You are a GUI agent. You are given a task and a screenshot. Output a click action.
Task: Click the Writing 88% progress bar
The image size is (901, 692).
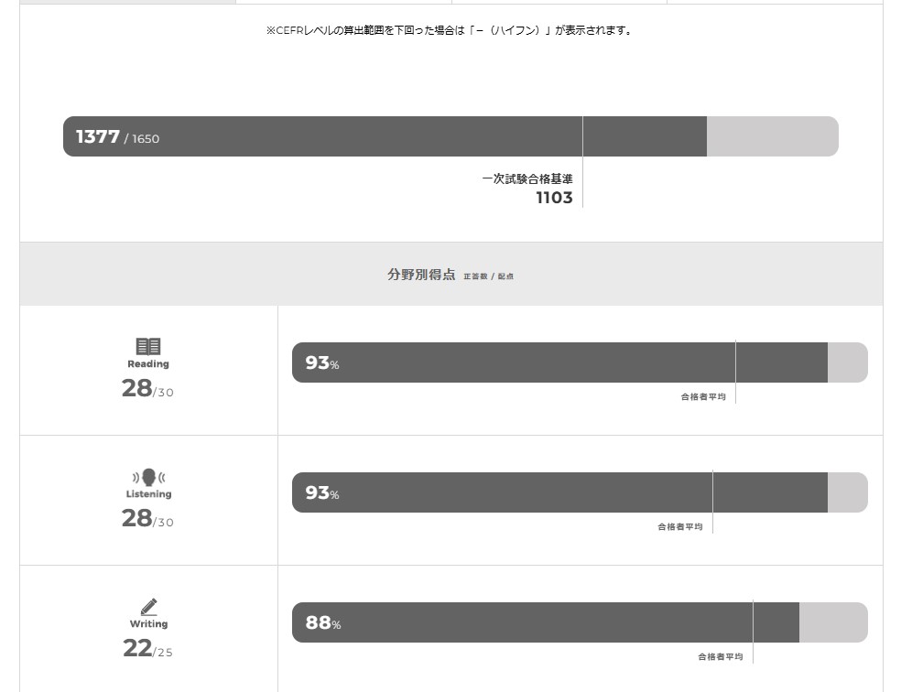click(x=579, y=622)
